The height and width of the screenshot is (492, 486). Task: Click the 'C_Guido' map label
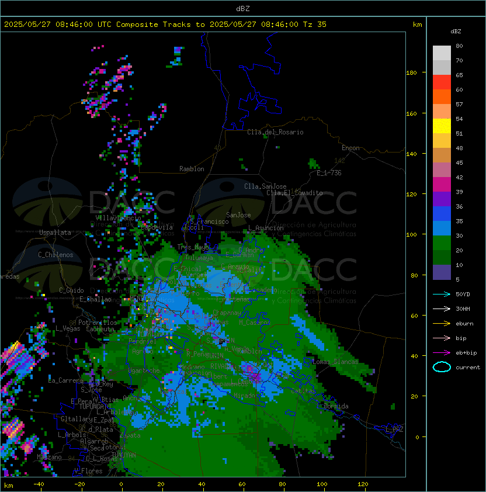click(x=71, y=290)
